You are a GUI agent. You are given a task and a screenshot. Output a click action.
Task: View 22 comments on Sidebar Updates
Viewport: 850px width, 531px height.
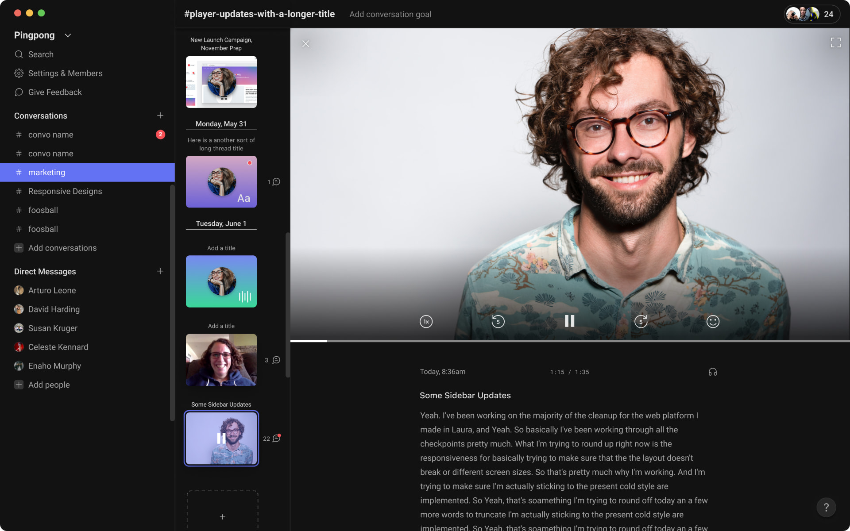[272, 438]
